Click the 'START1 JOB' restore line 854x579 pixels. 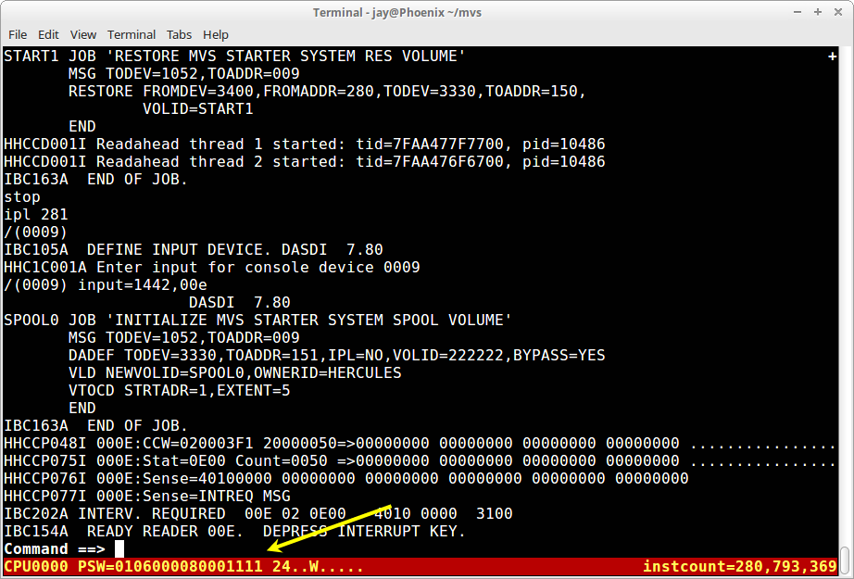click(234, 57)
